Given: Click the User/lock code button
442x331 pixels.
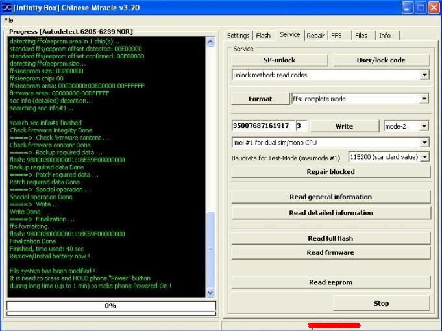Looking at the screenshot, I should click(x=381, y=60).
